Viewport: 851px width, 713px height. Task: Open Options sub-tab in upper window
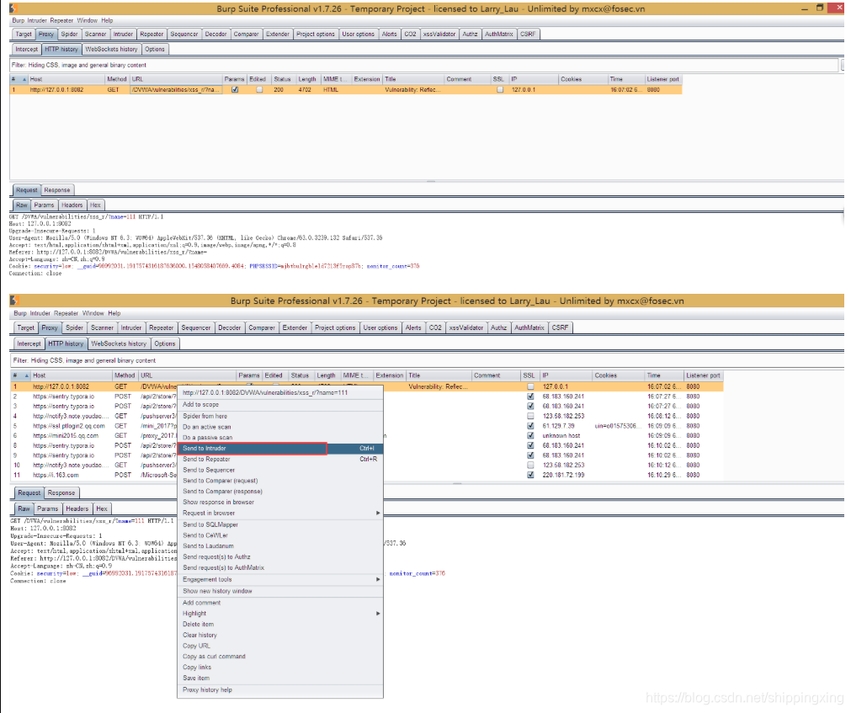[155, 50]
